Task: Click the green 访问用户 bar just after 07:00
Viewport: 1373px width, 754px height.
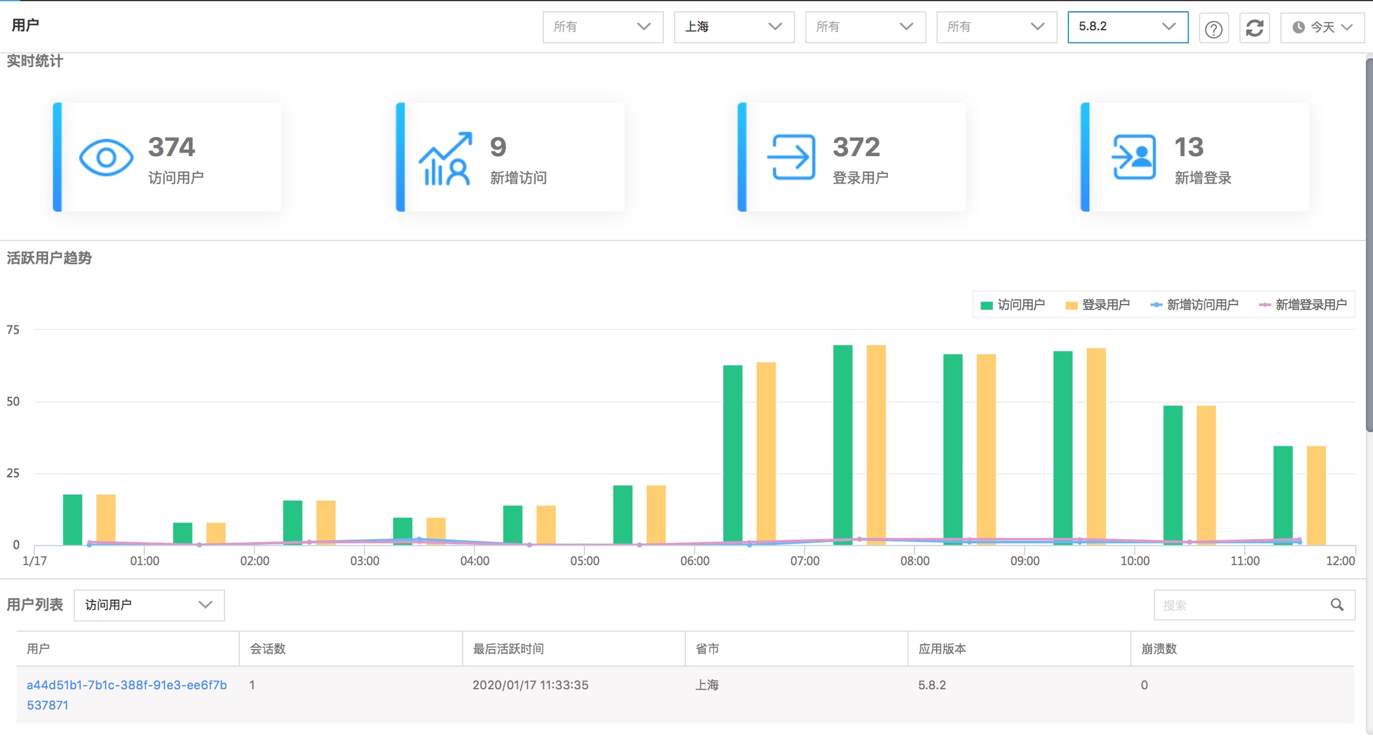Action: pyautogui.click(x=843, y=445)
